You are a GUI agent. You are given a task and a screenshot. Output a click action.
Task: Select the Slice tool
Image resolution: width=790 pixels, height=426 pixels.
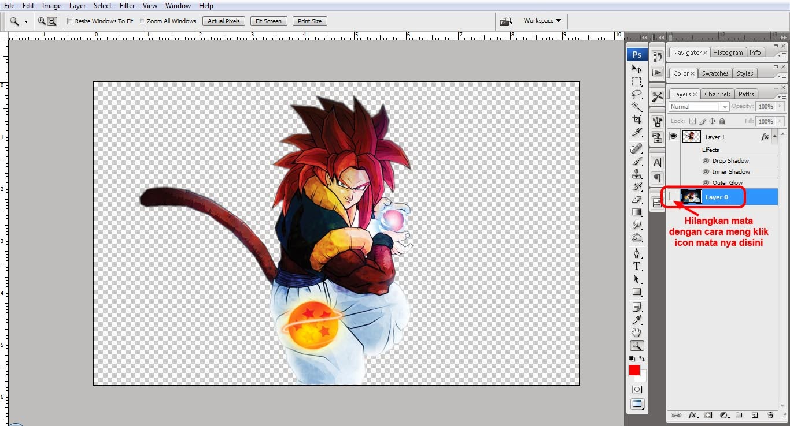click(637, 133)
